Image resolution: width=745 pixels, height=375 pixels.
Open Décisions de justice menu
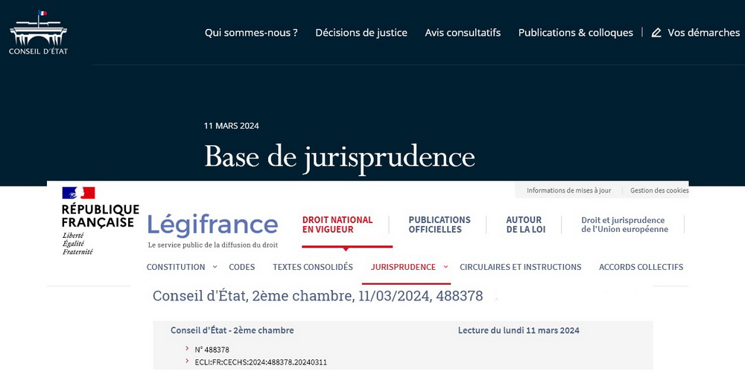(x=361, y=33)
